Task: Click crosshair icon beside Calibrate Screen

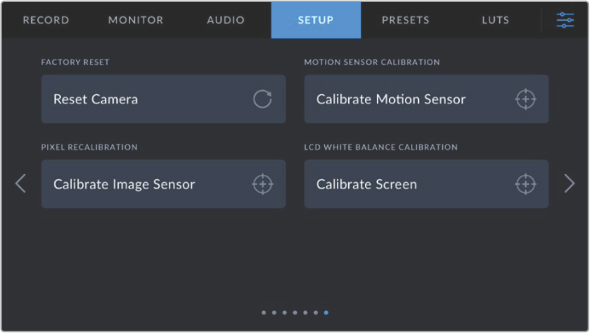Action: tap(525, 184)
